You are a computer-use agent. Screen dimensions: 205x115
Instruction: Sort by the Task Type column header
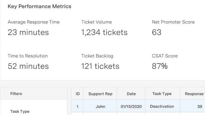pyautogui.click(x=162, y=94)
